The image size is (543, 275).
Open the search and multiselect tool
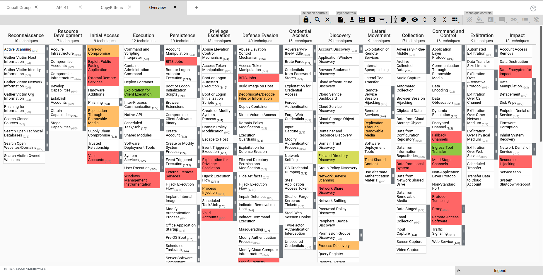317,20
